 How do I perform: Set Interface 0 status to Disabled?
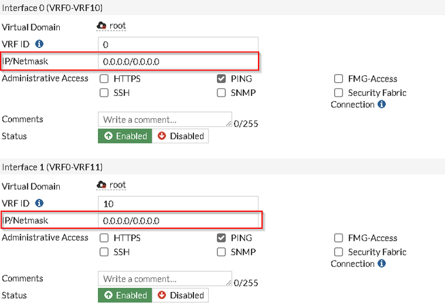click(180, 136)
